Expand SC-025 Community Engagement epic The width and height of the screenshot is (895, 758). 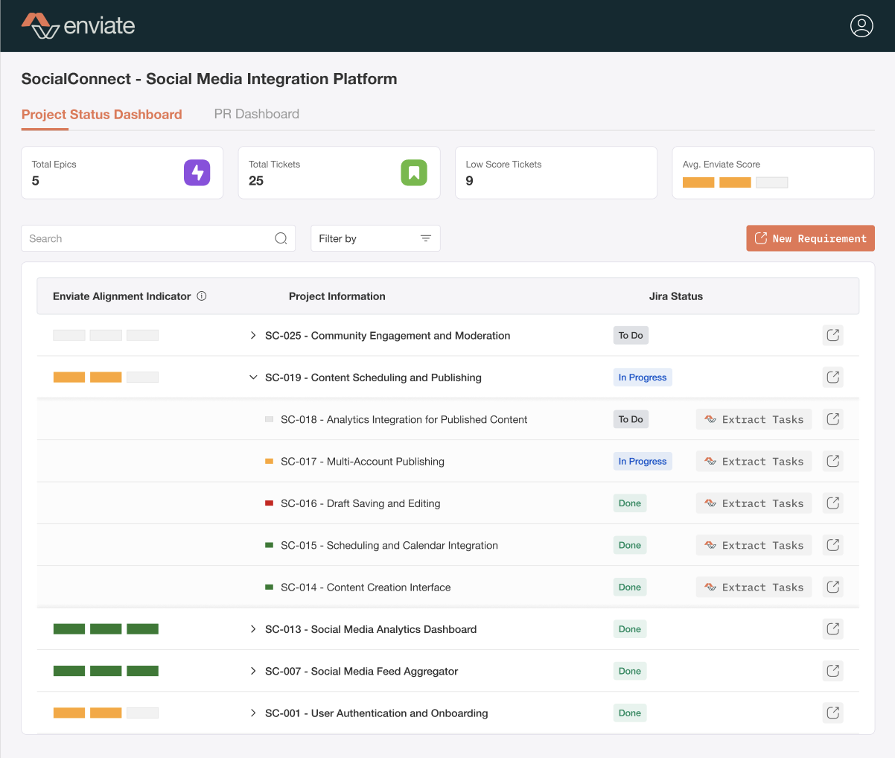click(x=253, y=336)
